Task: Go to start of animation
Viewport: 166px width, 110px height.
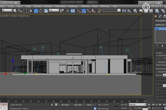Action: pyautogui.click(x=149, y=105)
